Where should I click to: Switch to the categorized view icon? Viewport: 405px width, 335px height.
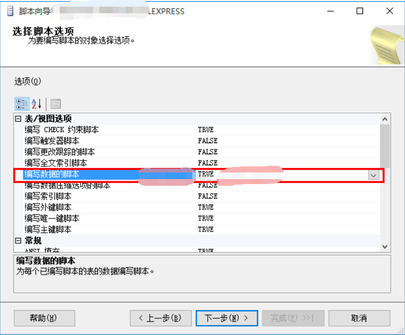[x=22, y=103]
